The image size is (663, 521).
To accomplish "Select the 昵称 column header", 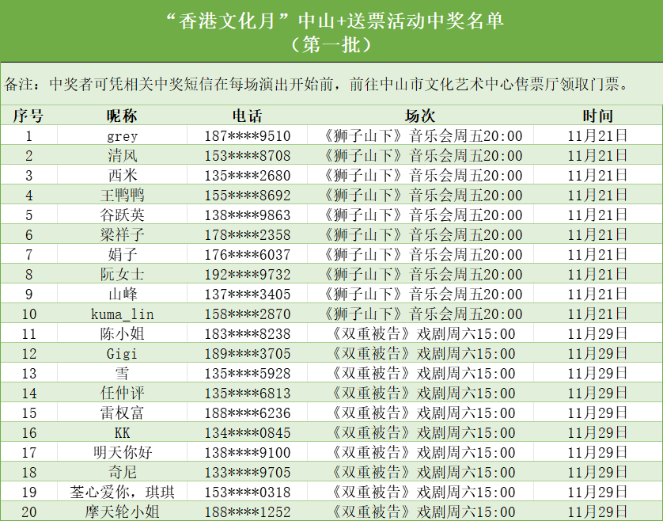I will (x=122, y=116).
